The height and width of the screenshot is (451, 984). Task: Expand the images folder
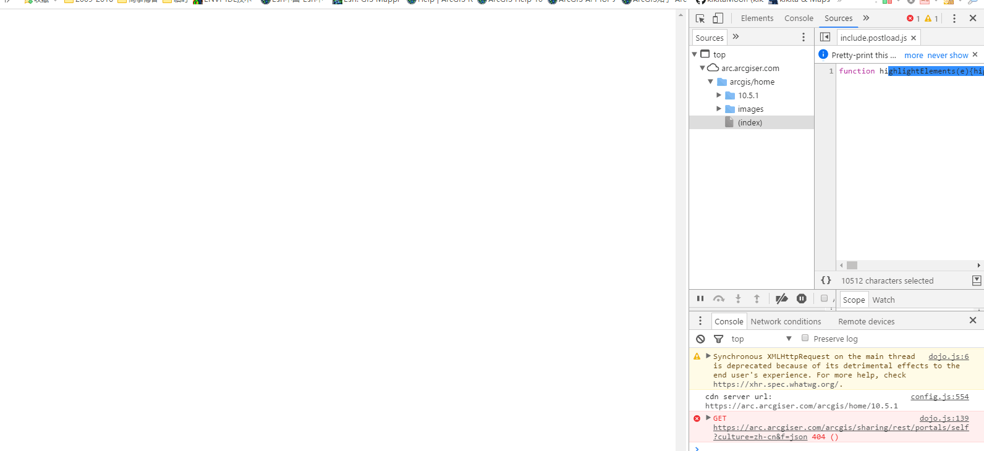719,109
